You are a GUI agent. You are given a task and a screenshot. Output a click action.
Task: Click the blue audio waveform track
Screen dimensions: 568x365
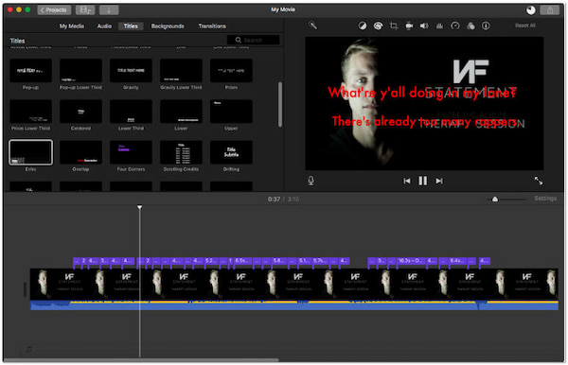coord(293,305)
